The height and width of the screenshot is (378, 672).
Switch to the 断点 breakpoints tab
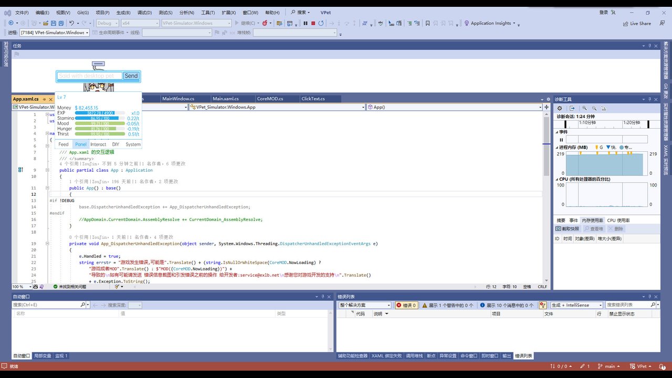[x=431, y=356]
